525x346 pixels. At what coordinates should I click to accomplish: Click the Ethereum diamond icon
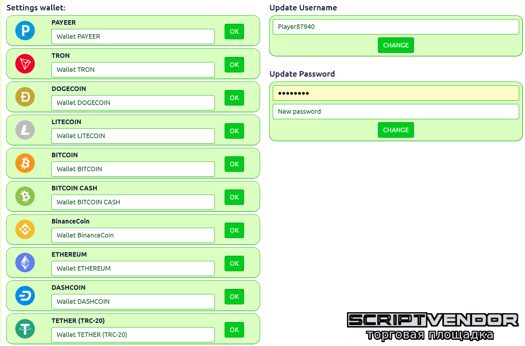(x=25, y=263)
